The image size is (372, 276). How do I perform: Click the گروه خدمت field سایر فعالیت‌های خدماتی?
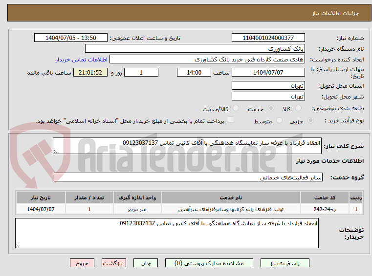(188, 177)
